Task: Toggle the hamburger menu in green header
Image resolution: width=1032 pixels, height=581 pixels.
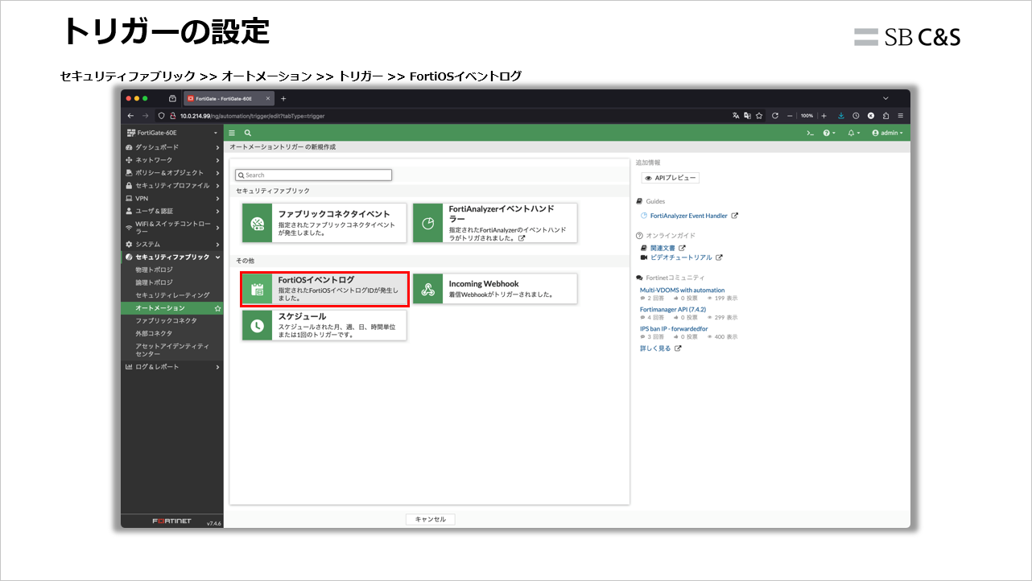Action: point(232,133)
